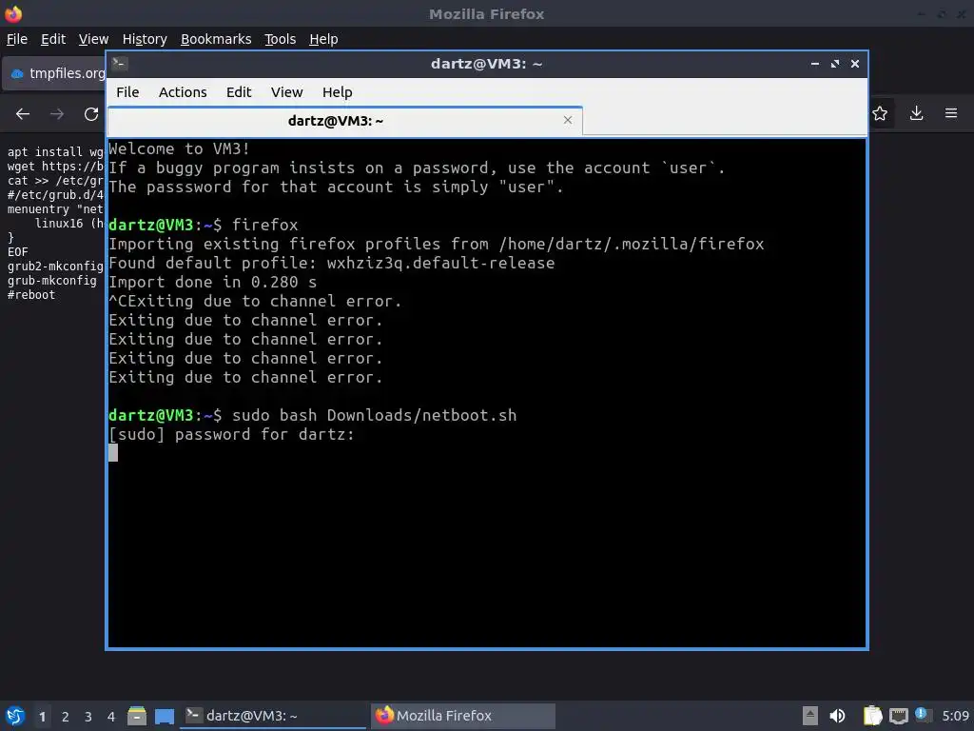Image resolution: width=974 pixels, height=731 pixels.
Task: Click '#reboot' text in Firefox page
Action: (31, 295)
